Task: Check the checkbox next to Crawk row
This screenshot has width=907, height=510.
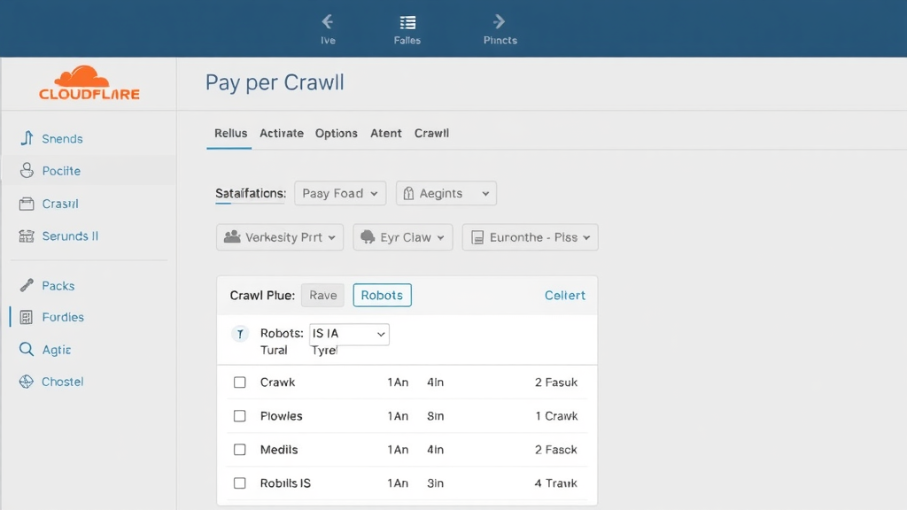Action: (x=239, y=382)
